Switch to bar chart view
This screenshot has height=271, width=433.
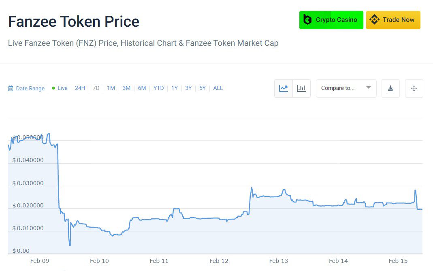pyautogui.click(x=301, y=88)
